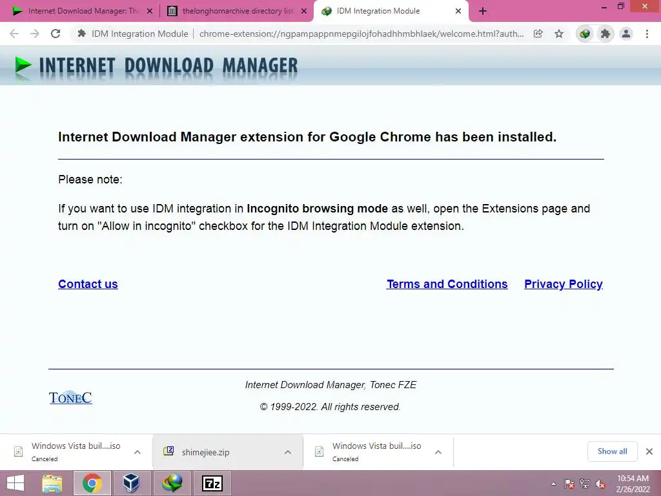The height and width of the screenshot is (496, 661).
Task: Close the downloads bar
Action: coord(649,451)
